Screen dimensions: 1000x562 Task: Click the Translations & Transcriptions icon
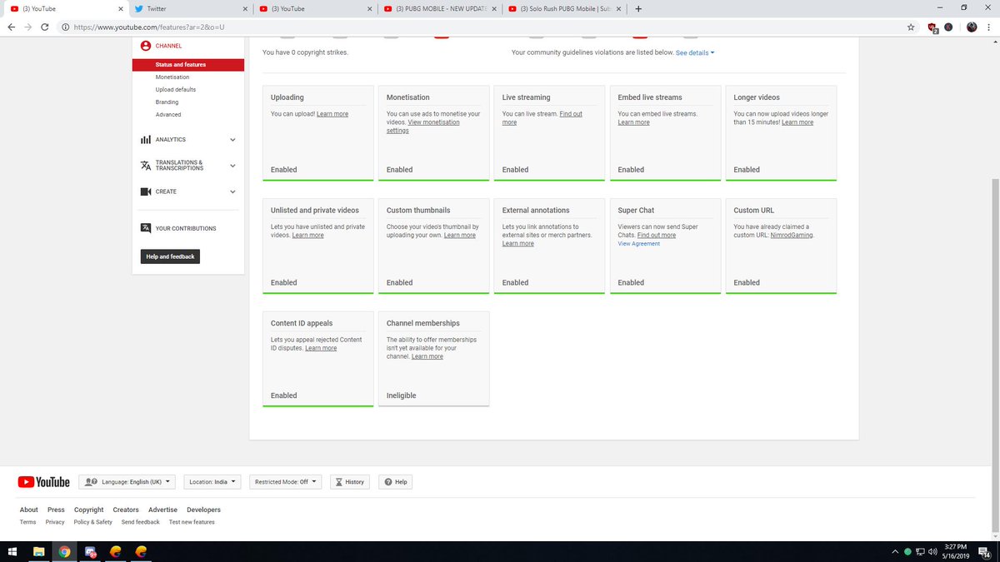click(x=146, y=166)
